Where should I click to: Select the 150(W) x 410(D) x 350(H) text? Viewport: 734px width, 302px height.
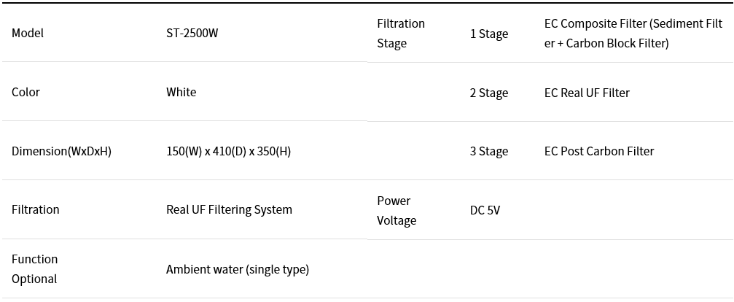[228, 151]
